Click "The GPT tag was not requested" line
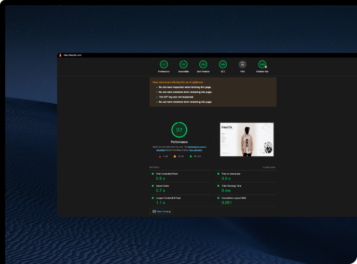Viewport: 357px width, 264px height. pyautogui.click(x=176, y=97)
